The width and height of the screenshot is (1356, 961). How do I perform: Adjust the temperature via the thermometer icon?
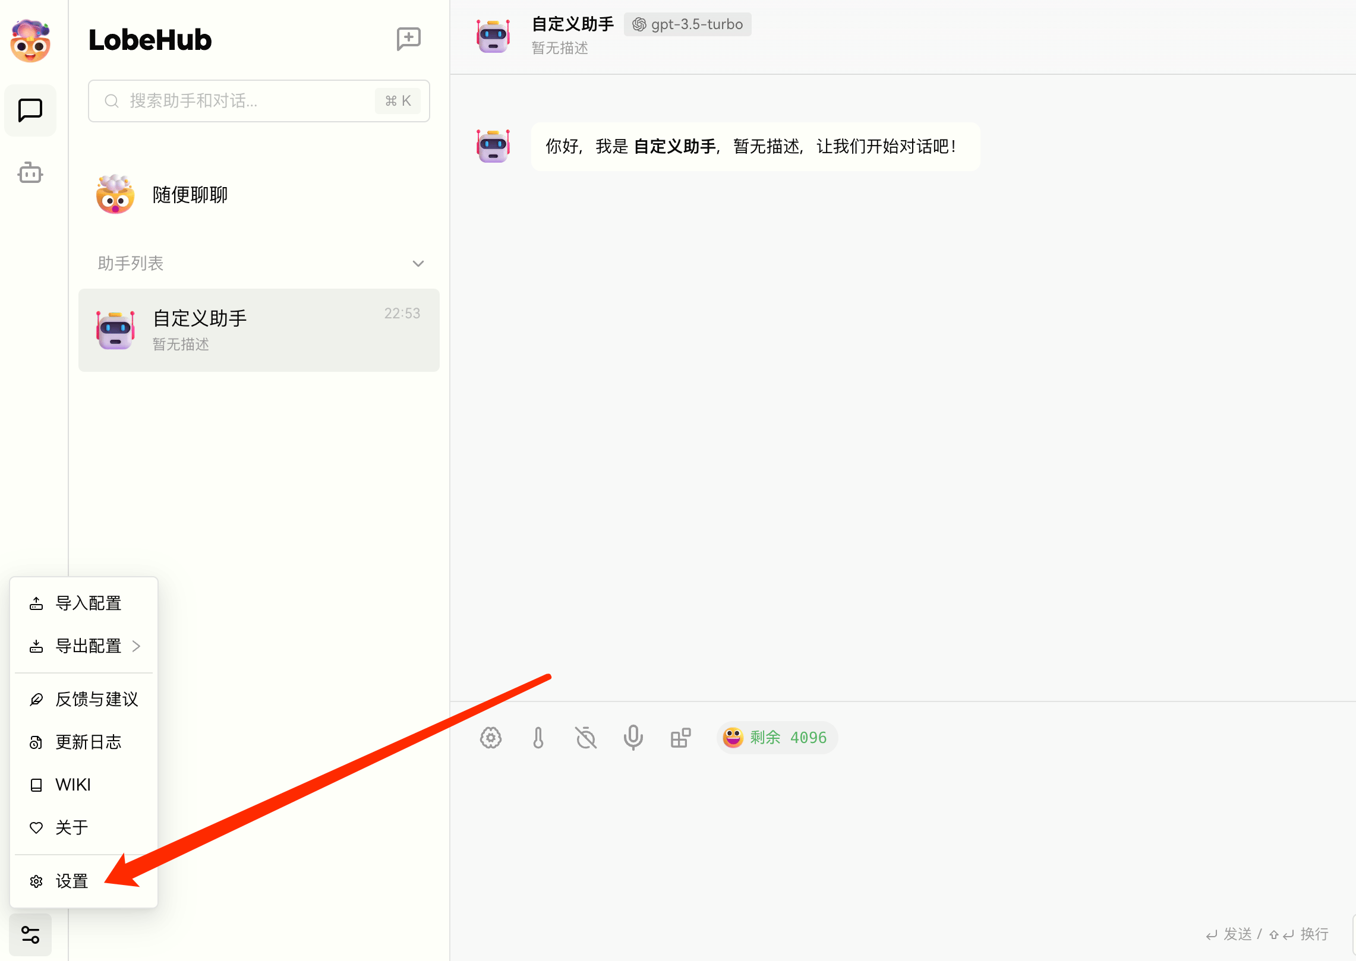click(538, 738)
